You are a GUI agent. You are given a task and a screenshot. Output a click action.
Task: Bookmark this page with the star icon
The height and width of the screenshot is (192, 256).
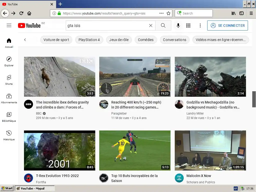pos(168,13)
